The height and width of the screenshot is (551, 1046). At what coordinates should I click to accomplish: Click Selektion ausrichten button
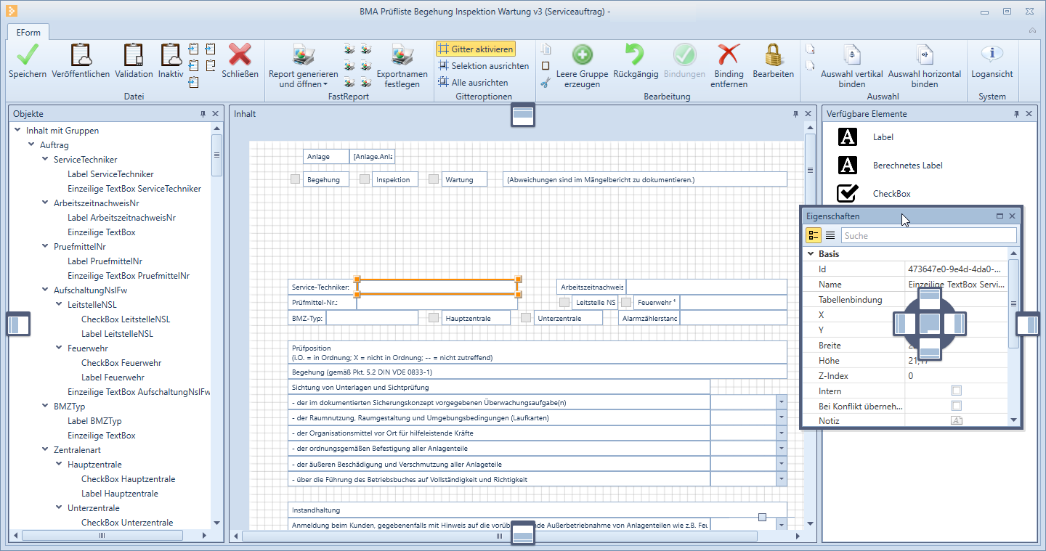pyautogui.click(x=482, y=66)
